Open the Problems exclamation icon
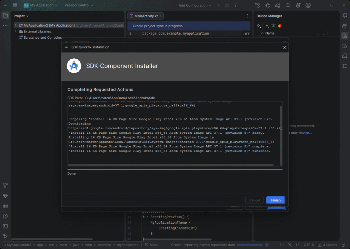 click(5, 216)
